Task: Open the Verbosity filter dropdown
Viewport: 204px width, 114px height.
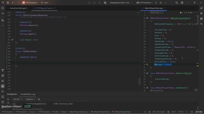Action: click(18, 99)
